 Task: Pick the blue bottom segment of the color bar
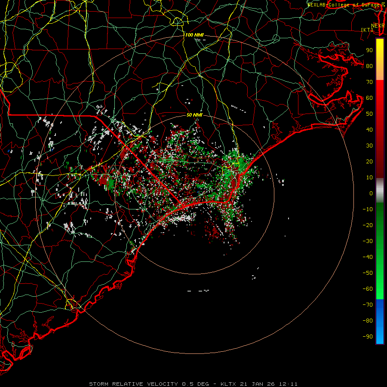click(x=380, y=321)
